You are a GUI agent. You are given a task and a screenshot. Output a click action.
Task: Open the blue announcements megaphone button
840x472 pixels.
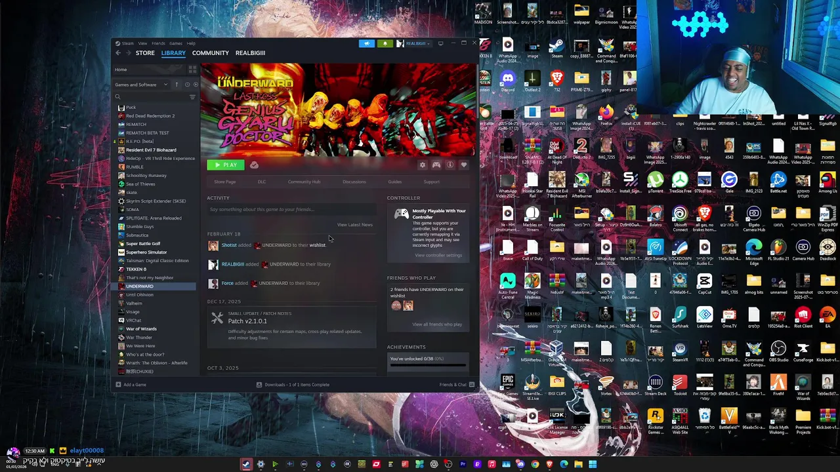(x=367, y=43)
